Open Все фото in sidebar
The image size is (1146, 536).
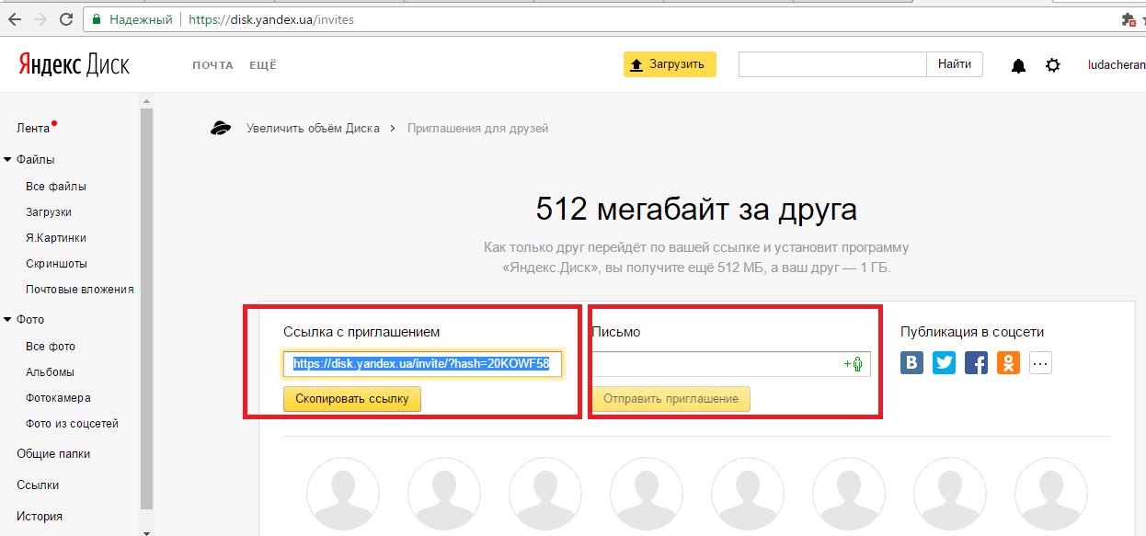51,347
